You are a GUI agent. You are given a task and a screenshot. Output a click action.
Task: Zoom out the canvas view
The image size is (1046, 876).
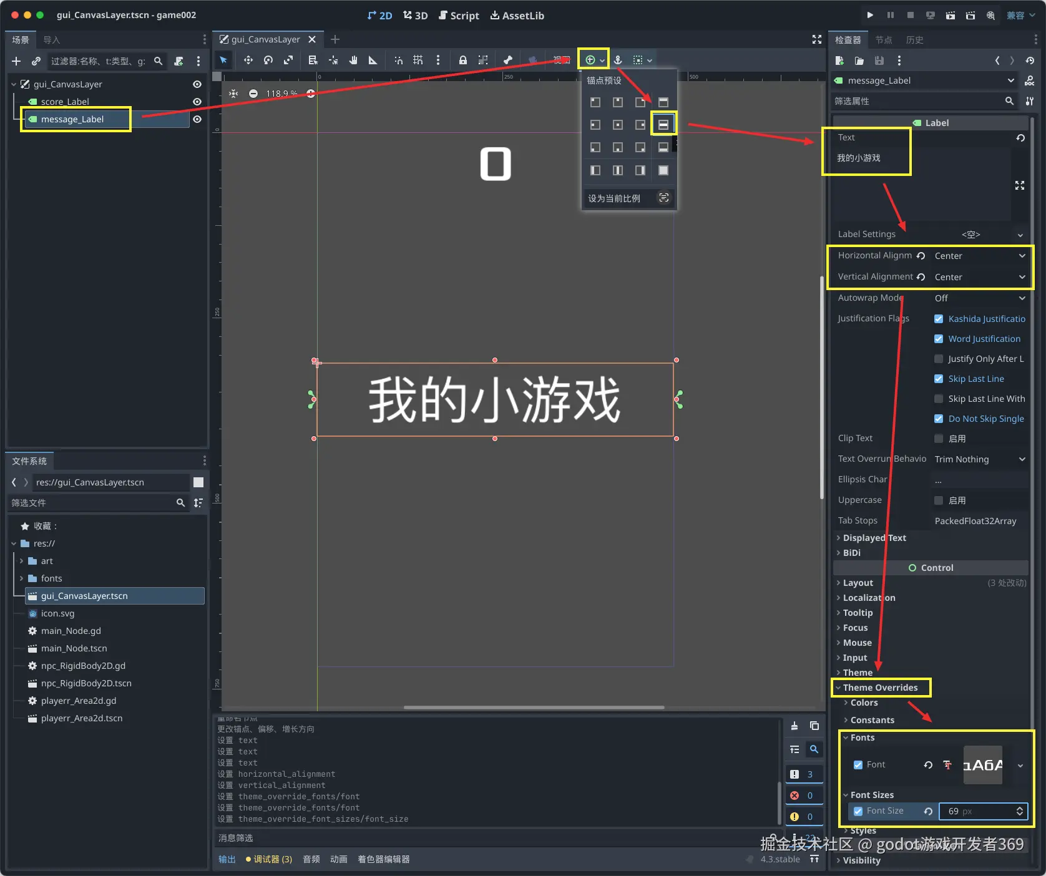click(x=253, y=94)
